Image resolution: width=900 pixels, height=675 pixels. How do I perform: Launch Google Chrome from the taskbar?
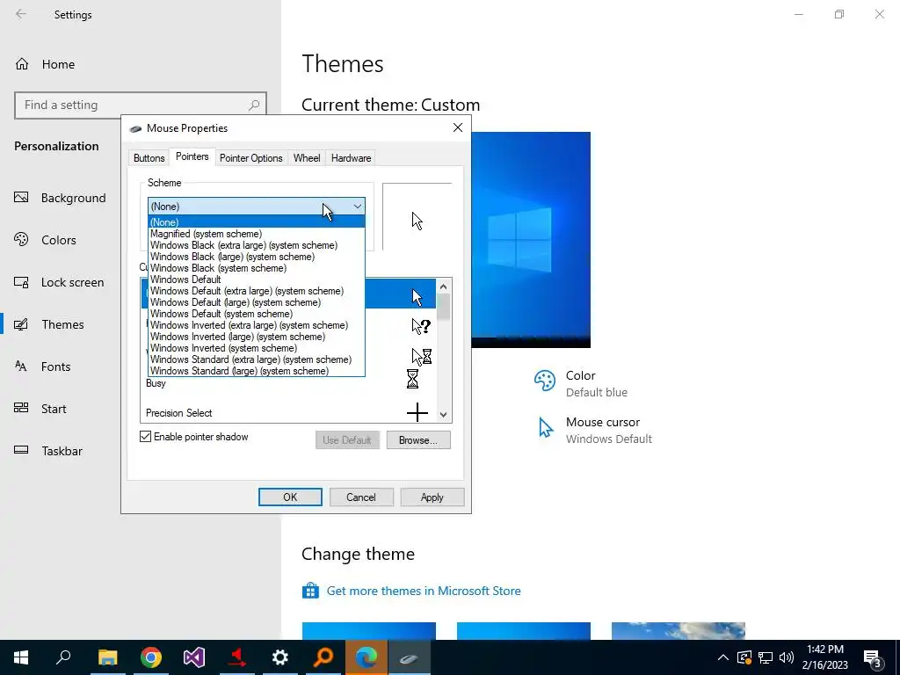[151, 657]
